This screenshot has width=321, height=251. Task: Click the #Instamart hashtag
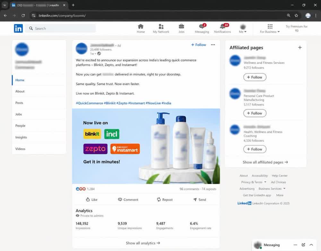[x=136, y=103]
